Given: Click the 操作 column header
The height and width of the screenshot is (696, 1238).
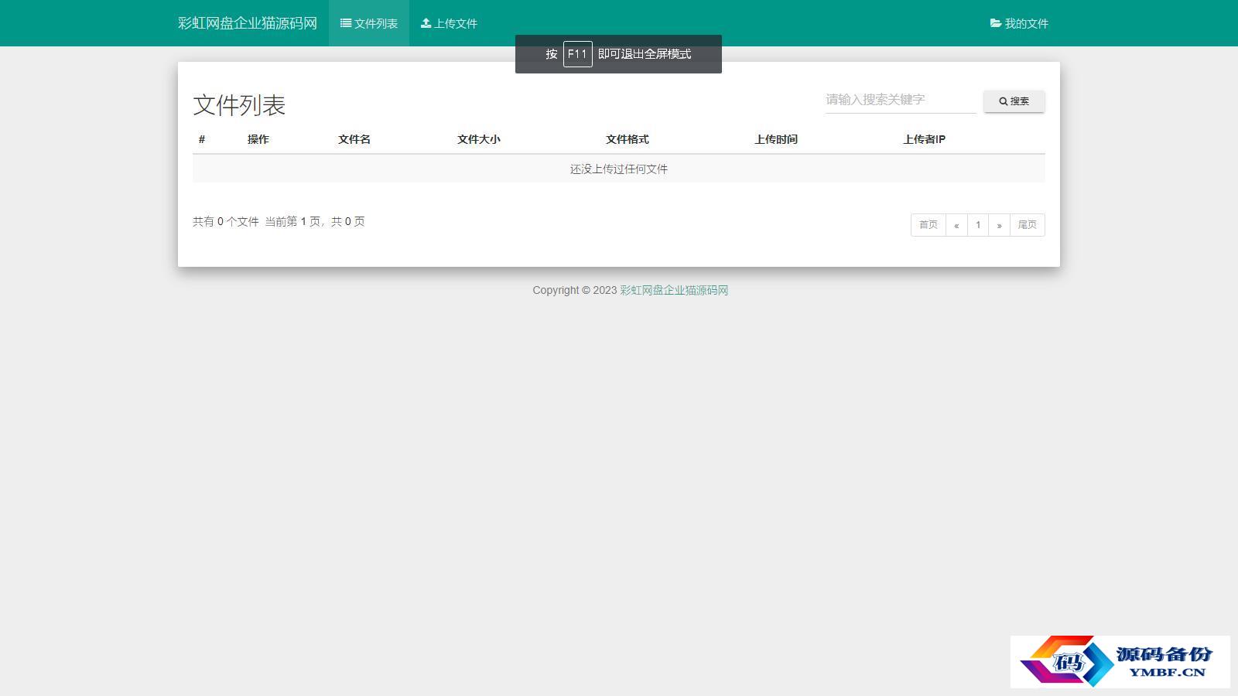Looking at the screenshot, I should click(x=258, y=139).
